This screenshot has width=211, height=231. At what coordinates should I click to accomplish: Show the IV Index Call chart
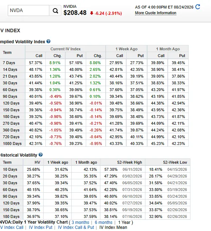pyautogui.click(x=12, y=227)
